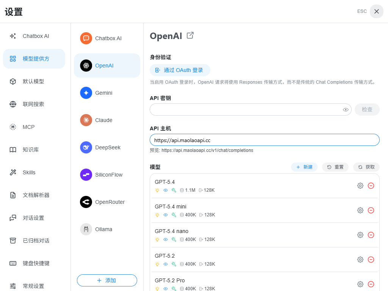Click the Gemini provider star icon
388x291 pixels.
pyautogui.click(x=86, y=93)
